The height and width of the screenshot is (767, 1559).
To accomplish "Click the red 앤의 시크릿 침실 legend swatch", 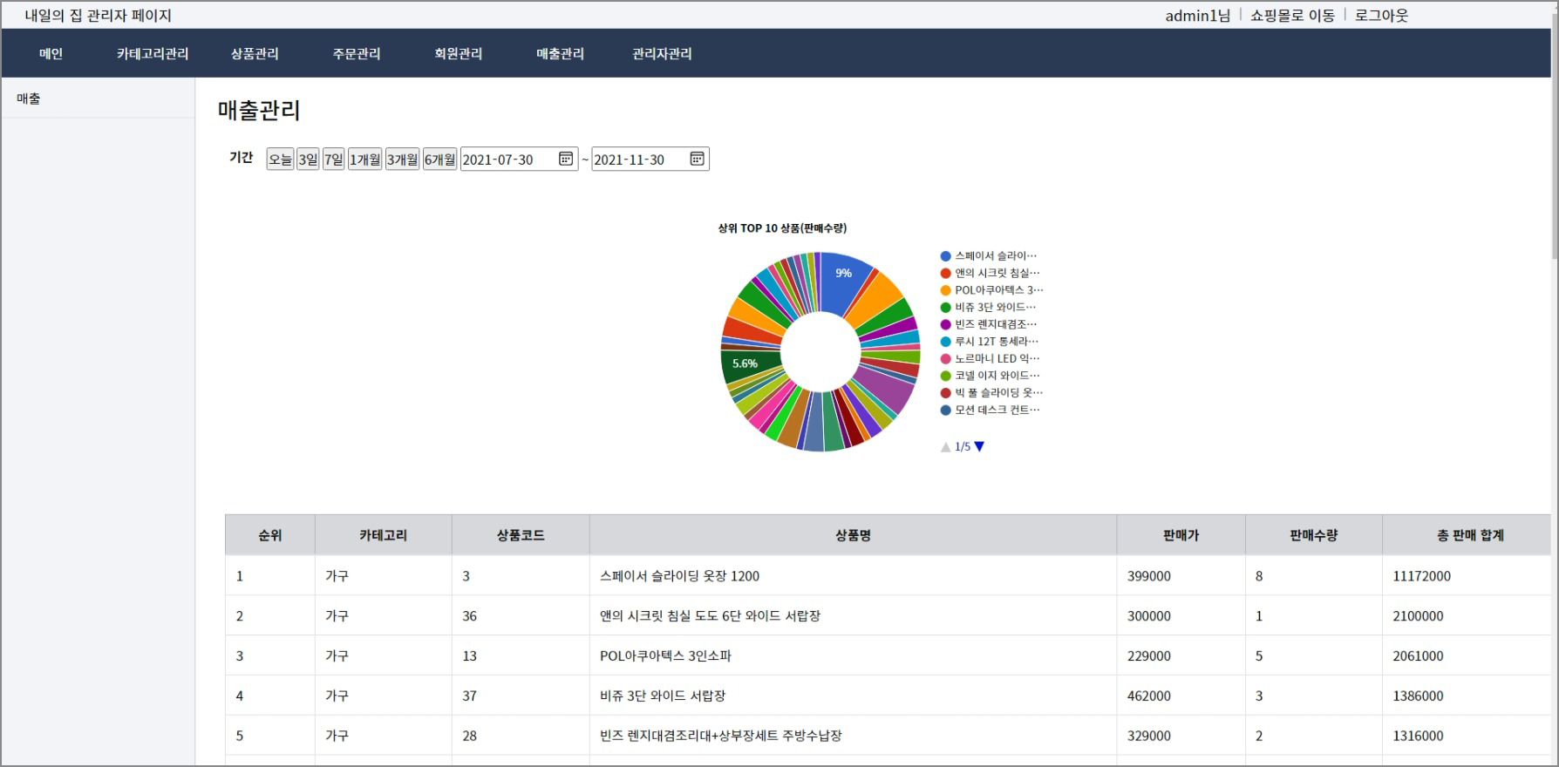I will point(945,273).
